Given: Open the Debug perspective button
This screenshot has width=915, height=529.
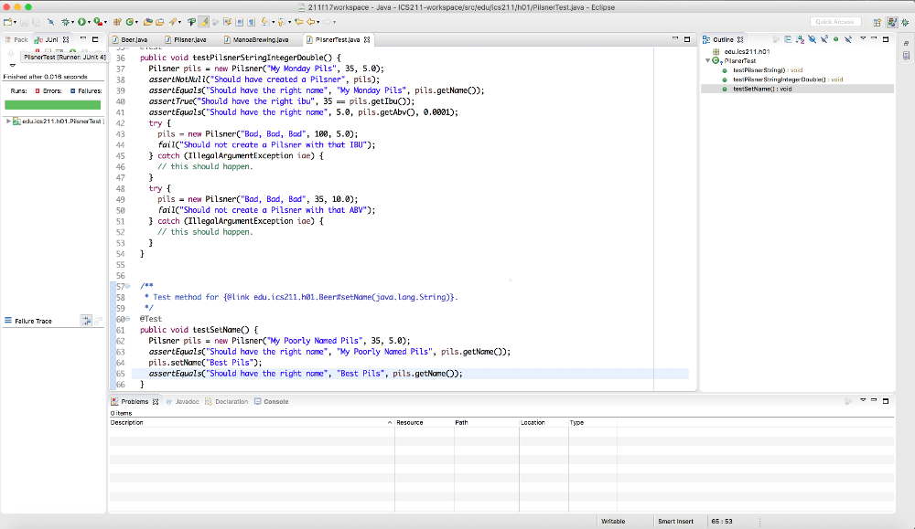Looking at the screenshot, I should [904, 21].
